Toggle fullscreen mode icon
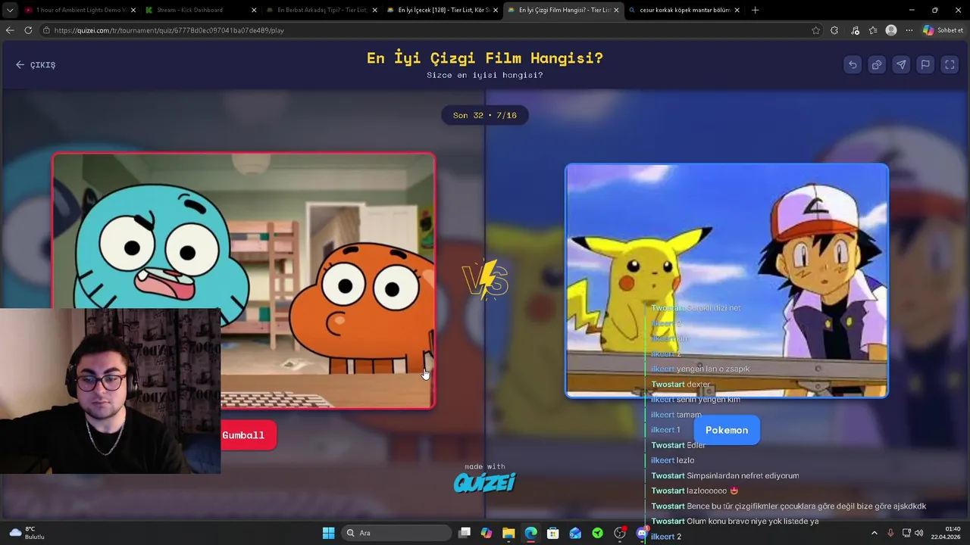This screenshot has width=970, height=545. [950, 65]
